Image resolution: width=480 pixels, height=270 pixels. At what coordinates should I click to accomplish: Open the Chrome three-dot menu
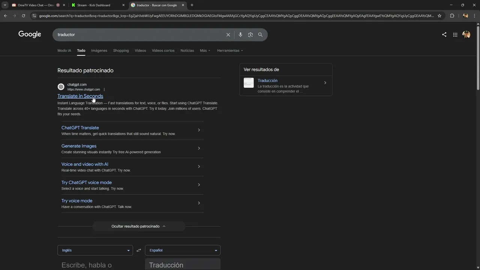pos(475,16)
